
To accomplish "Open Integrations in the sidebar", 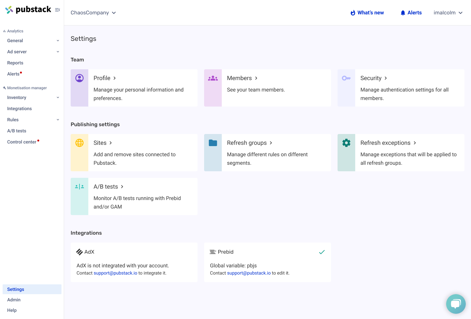I will [x=20, y=109].
